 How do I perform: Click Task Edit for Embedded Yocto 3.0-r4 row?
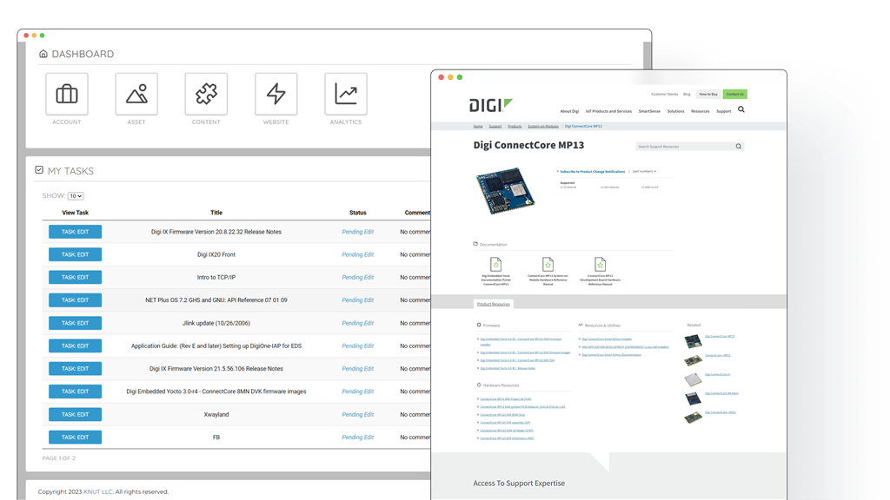tap(75, 391)
